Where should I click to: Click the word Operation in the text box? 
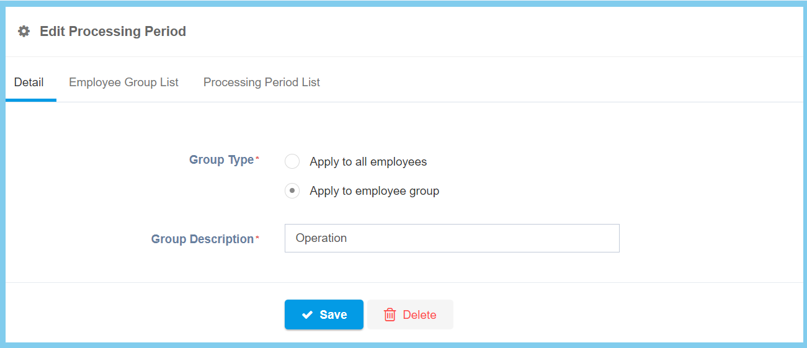coord(321,238)
